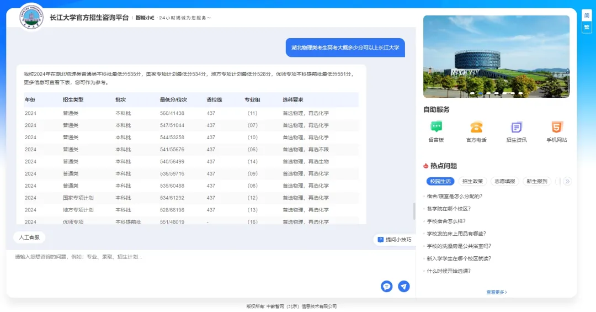Open the 手机网站 HTML5 icon
Screen dimensions: 596x312
(x=556, y=128)
